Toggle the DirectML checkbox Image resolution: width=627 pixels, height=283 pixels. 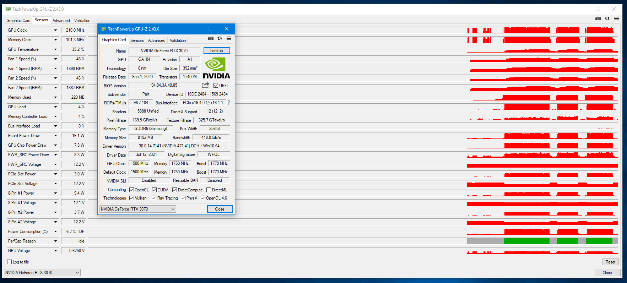(209, 190)
